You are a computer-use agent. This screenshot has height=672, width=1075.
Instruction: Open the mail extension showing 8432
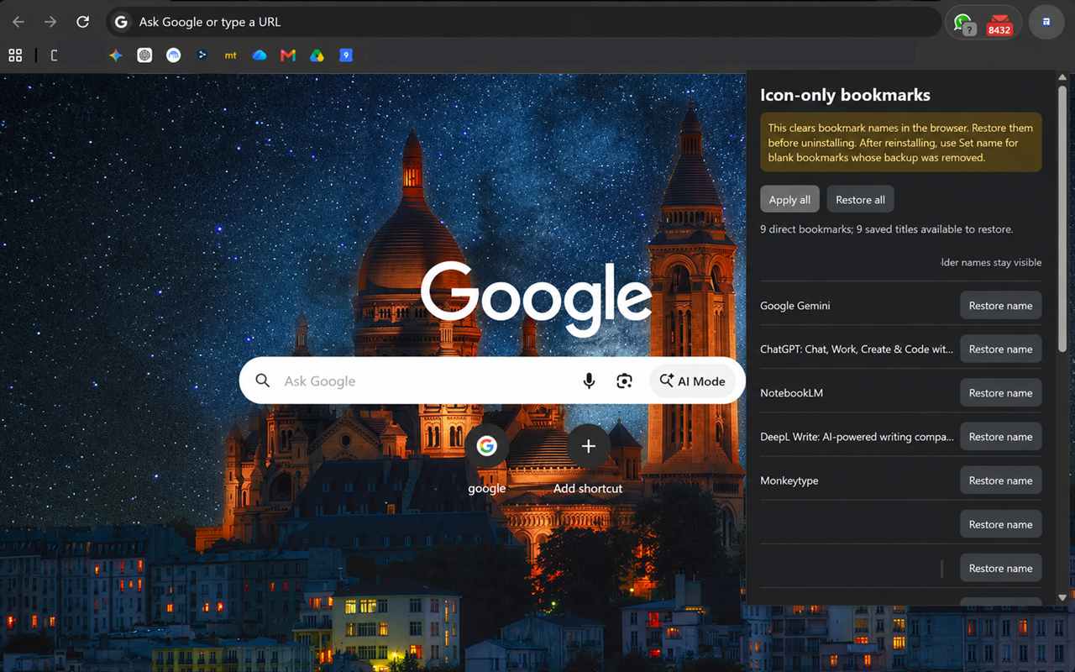tap(999, 24)
